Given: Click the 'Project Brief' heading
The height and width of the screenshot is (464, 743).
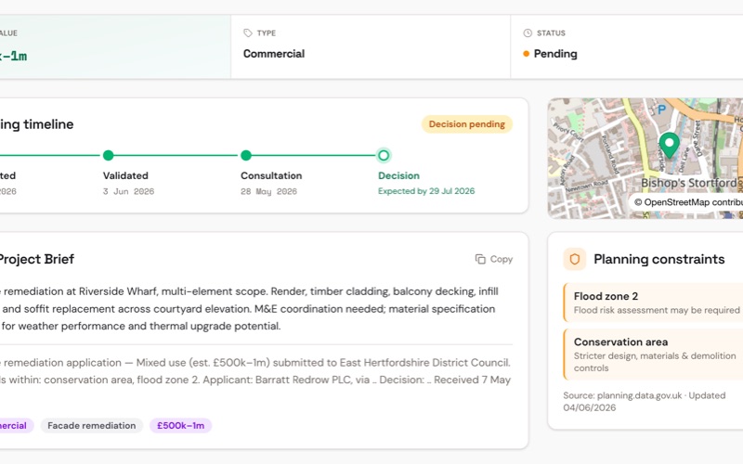Looking at the screenshot, I should [x=37, y=259].
